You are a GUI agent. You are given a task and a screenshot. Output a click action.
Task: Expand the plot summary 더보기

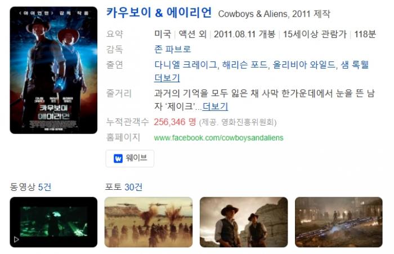pos(215,106)
